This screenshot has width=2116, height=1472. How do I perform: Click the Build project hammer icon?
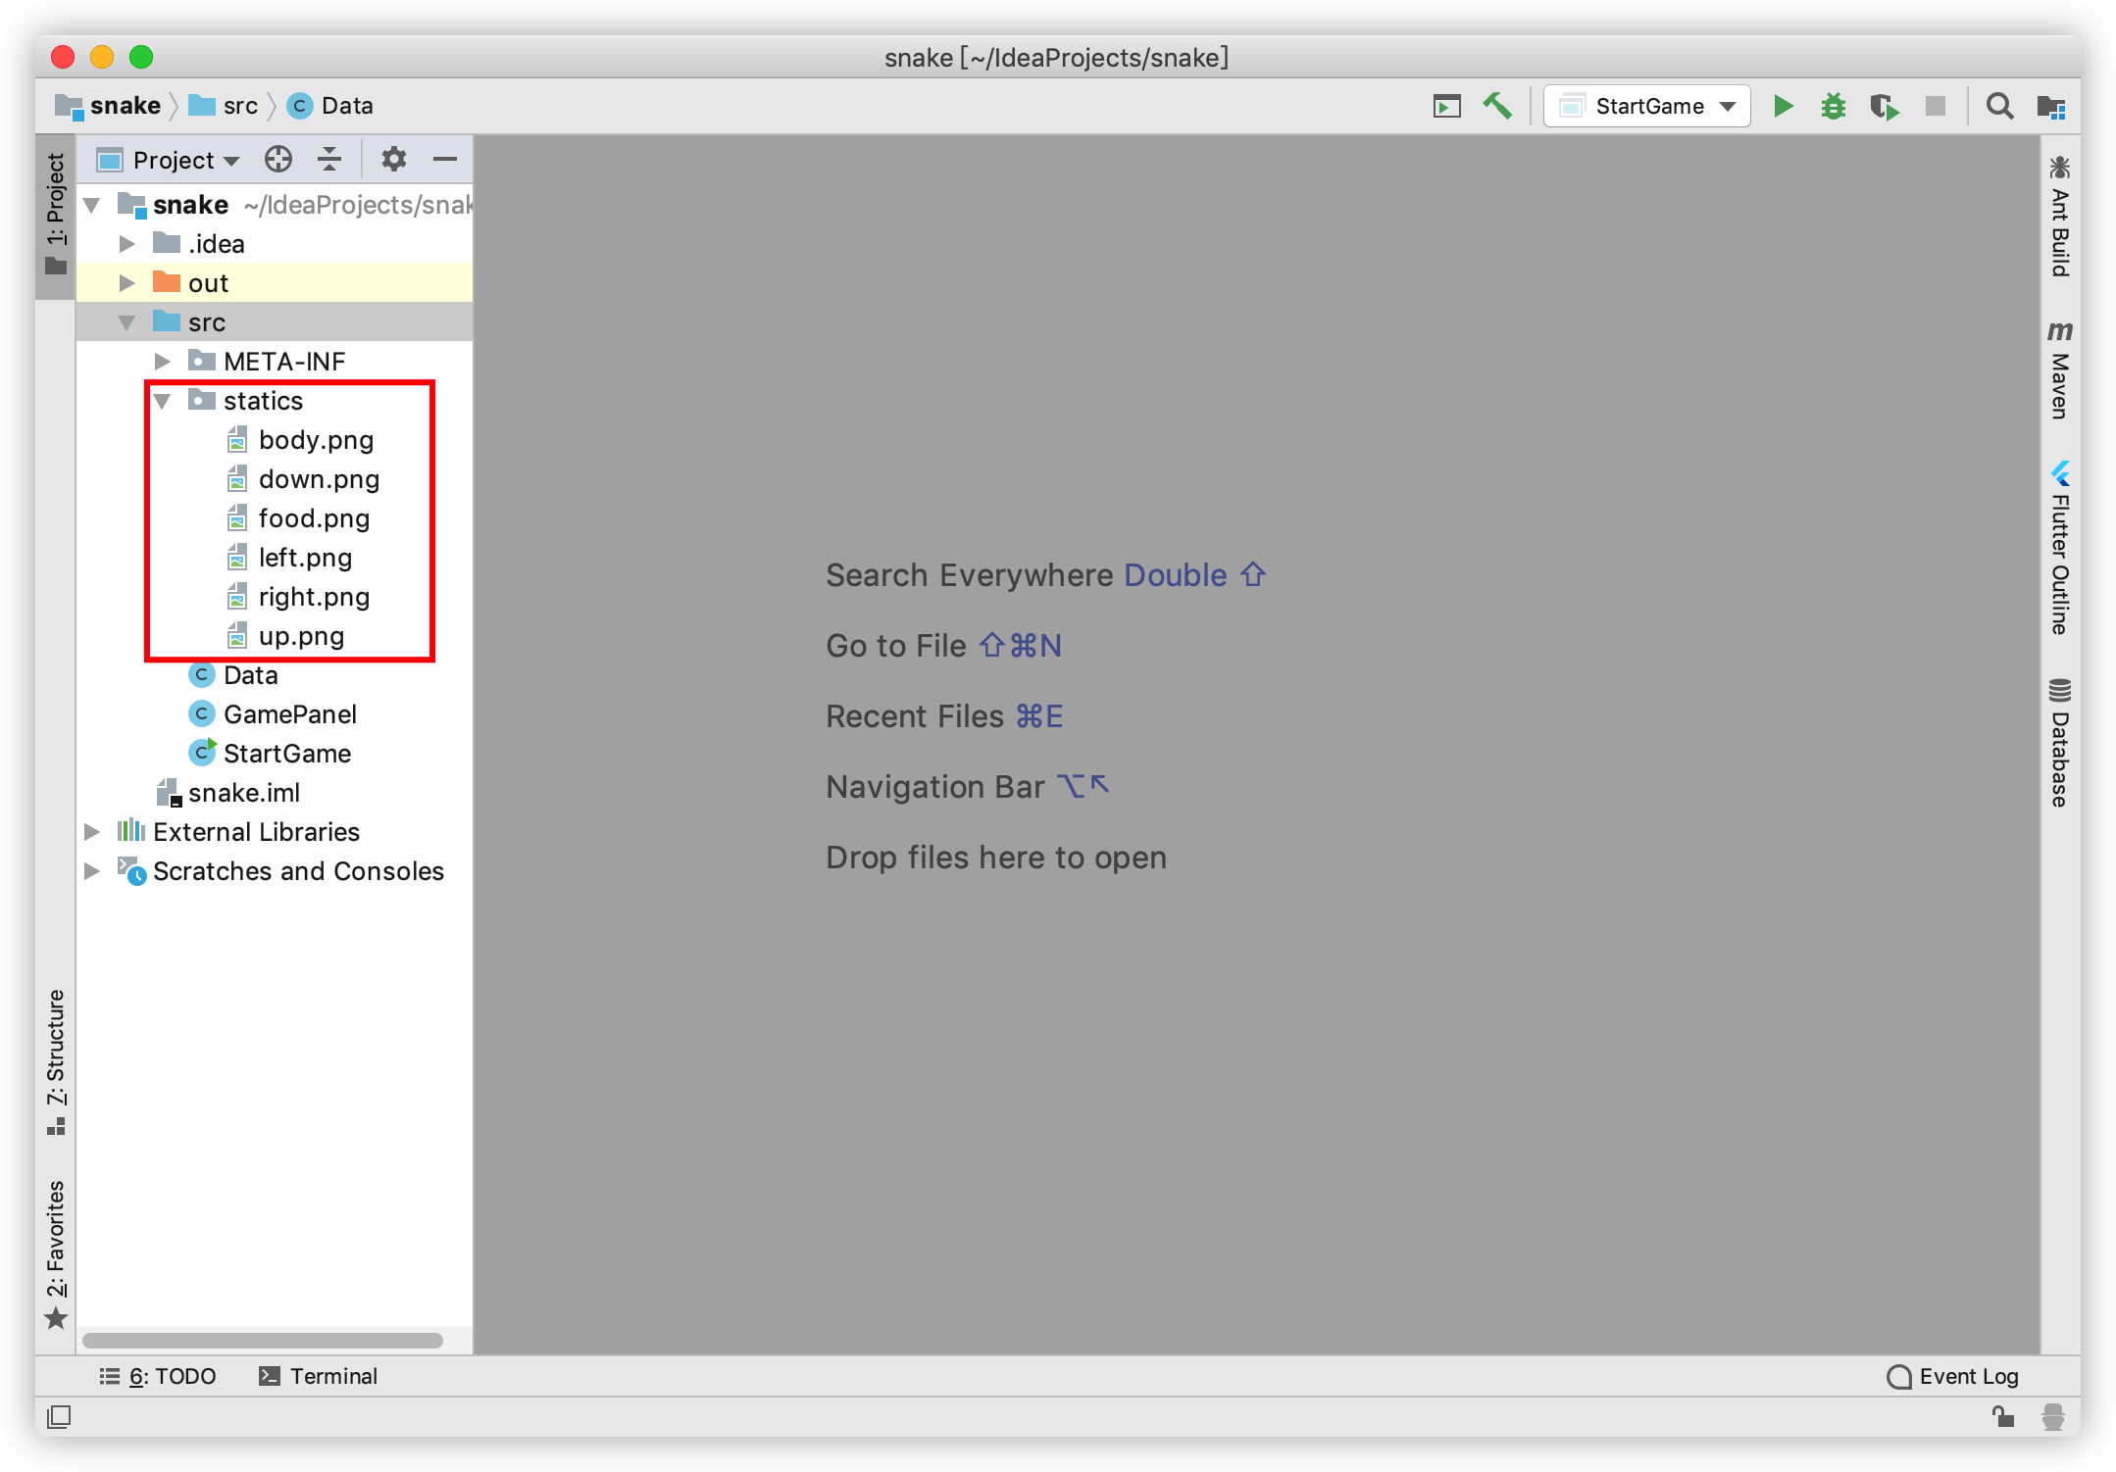[x=1497, y=106]
